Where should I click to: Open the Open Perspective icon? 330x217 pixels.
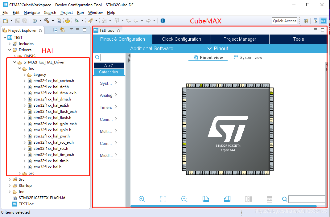coord(306,21)
